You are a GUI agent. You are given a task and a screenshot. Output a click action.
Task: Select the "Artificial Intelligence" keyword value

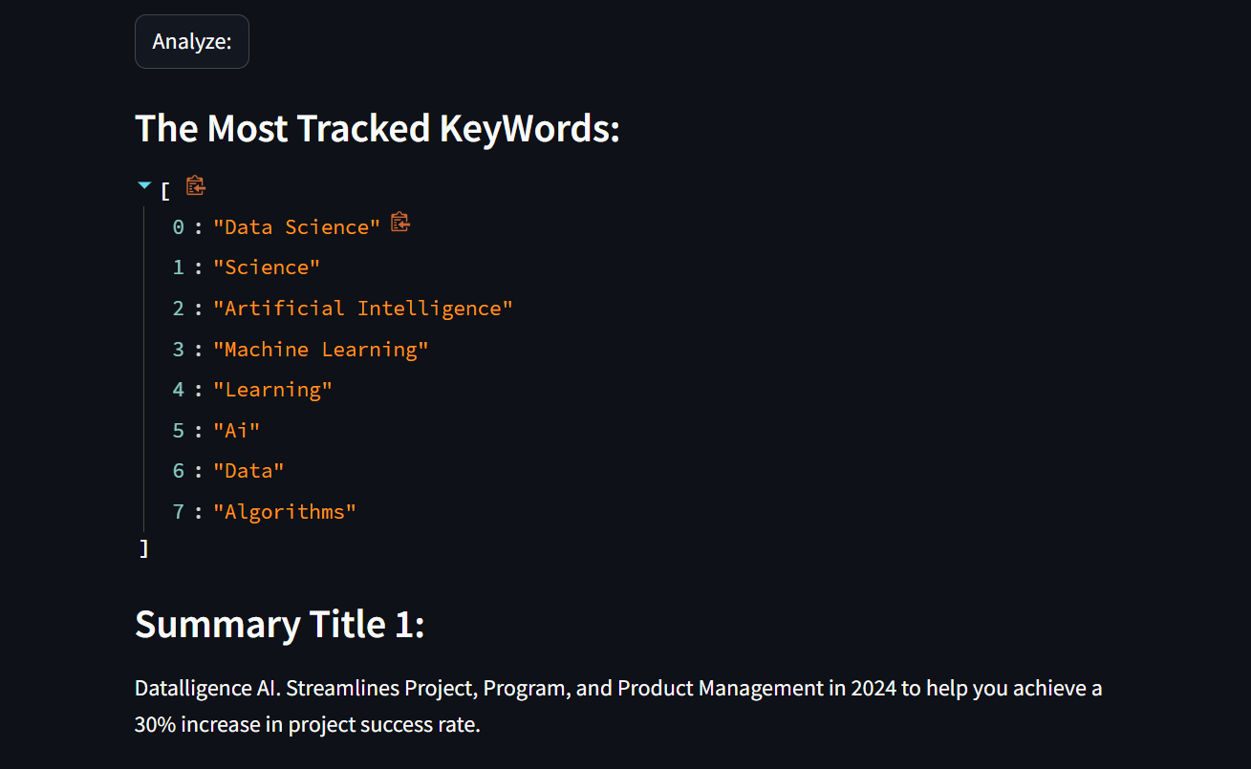[363, 309]
